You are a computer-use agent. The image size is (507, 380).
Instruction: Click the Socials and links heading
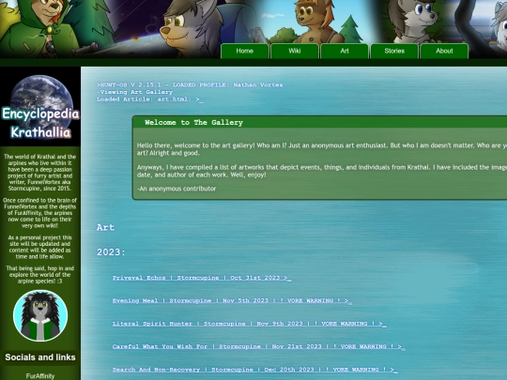pyautogui.click(x=40, y=357)
